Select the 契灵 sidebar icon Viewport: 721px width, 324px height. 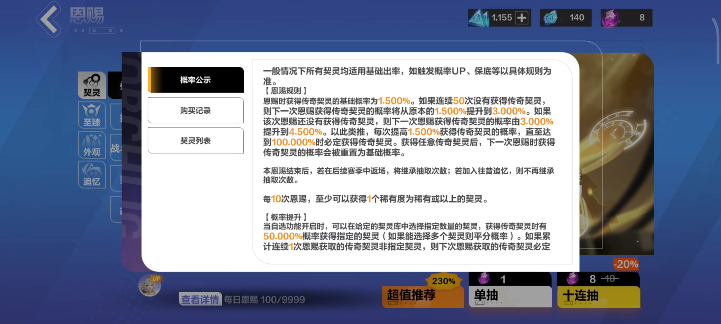tap(92, 85)
